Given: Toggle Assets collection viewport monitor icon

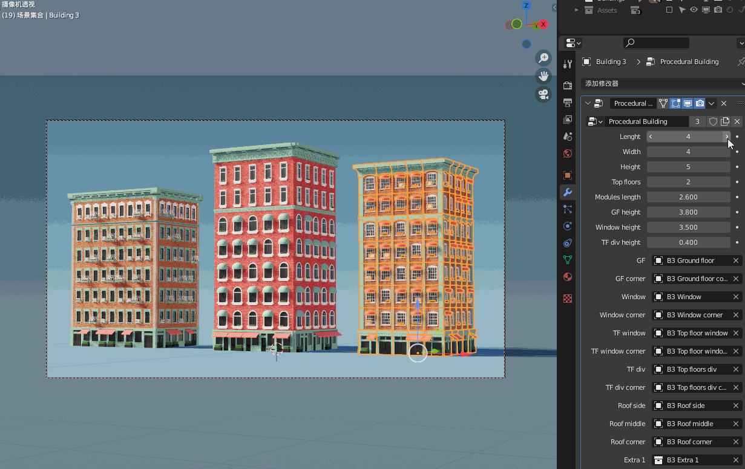Looking at the screenshot, I should [706, 10].
